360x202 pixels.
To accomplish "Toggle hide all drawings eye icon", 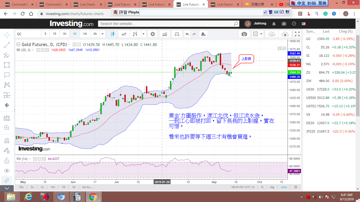I will point(7,170).
